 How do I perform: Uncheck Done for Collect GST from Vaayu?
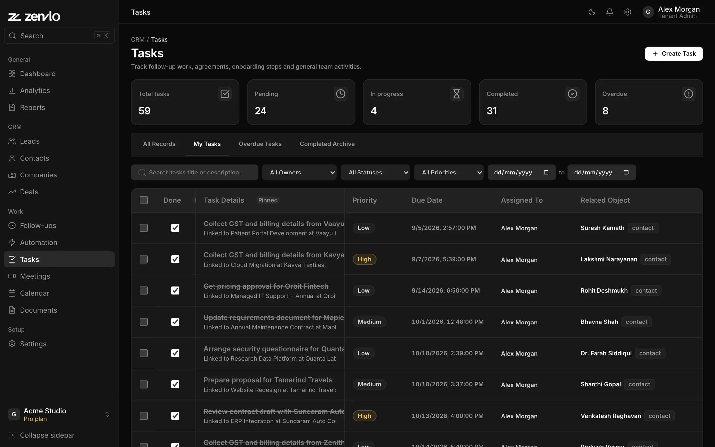tap(175, 228)
